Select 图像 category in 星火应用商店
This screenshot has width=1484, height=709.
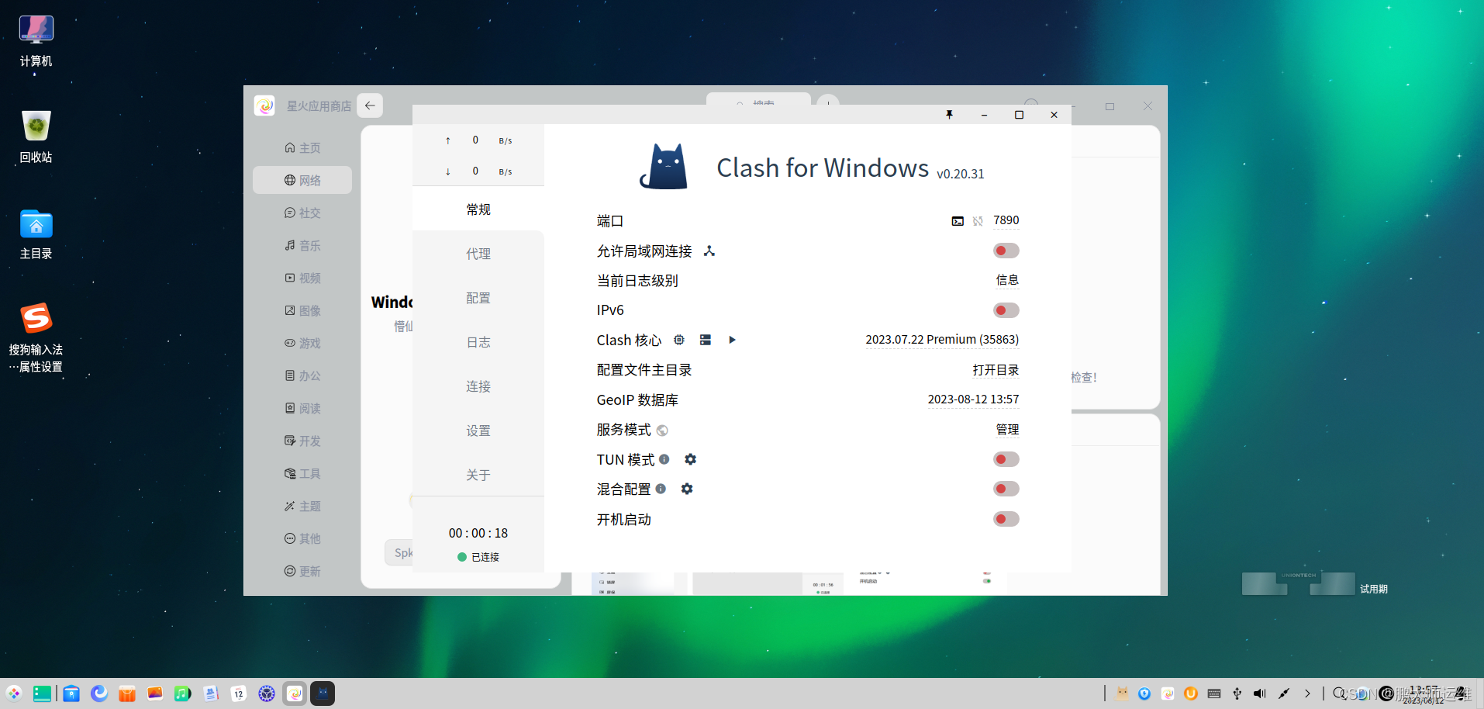(302, 310)
